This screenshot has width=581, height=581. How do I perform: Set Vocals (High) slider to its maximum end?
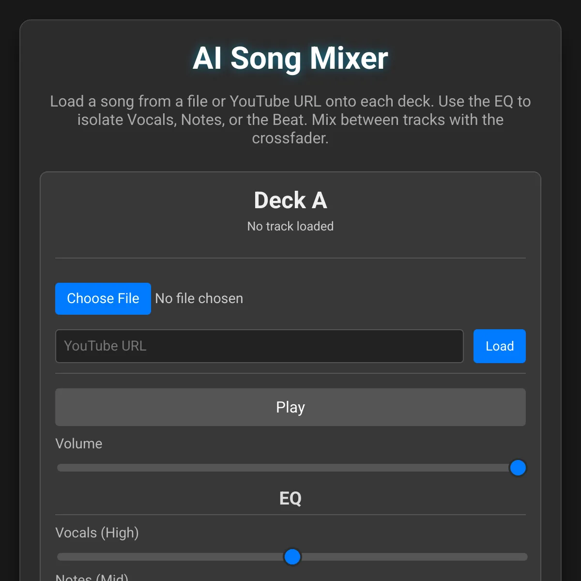click(526, 557)
